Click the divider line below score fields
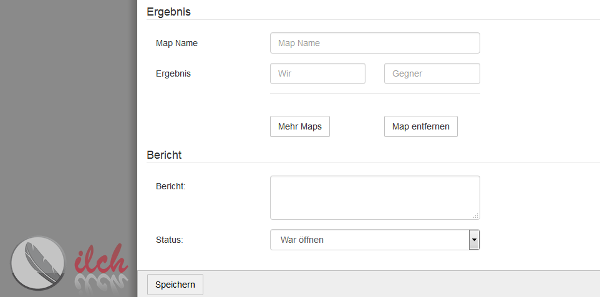This screenshot has height=297, width=600. click(x=375, y=93)
